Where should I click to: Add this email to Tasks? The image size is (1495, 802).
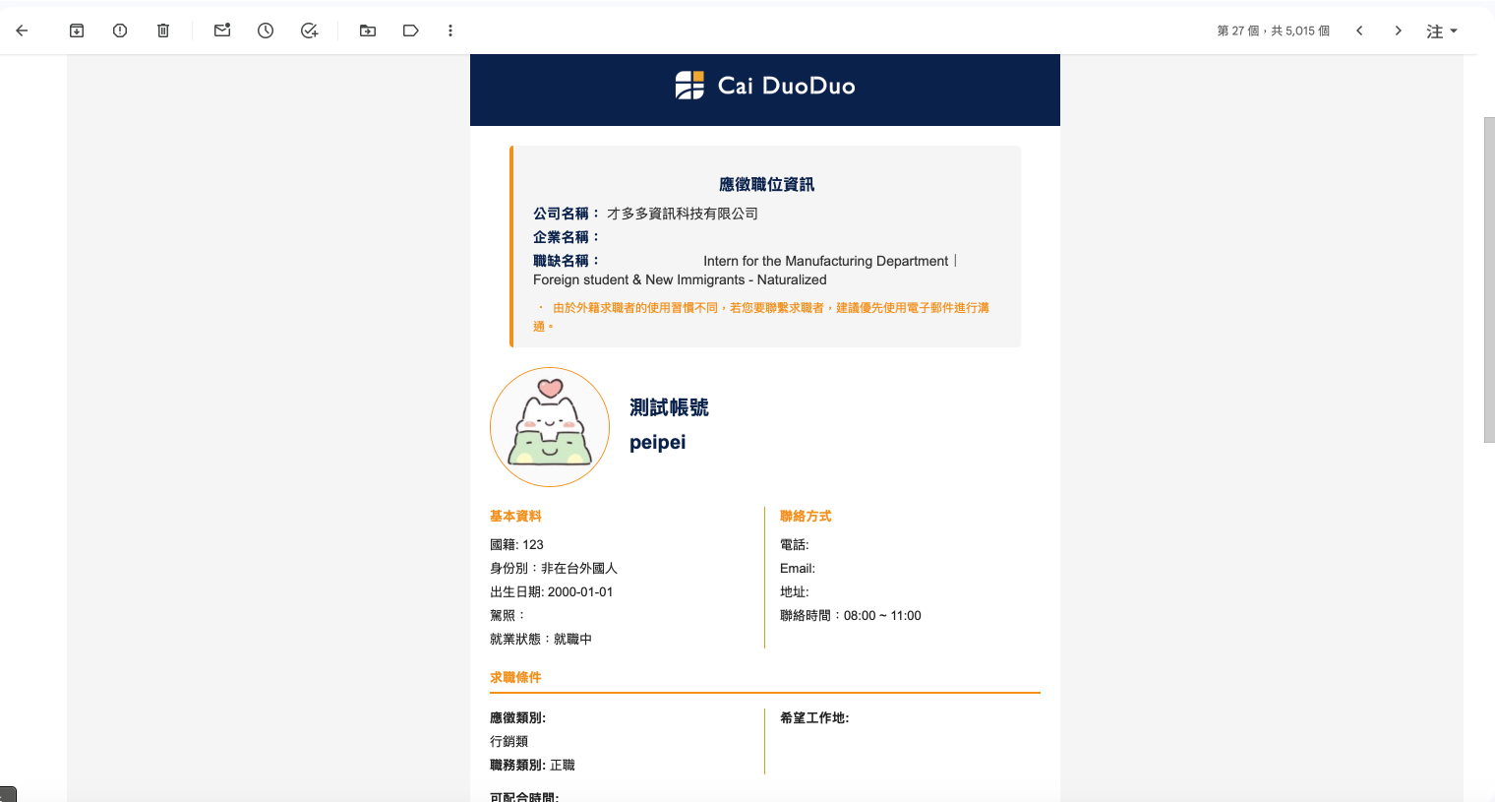309,31
